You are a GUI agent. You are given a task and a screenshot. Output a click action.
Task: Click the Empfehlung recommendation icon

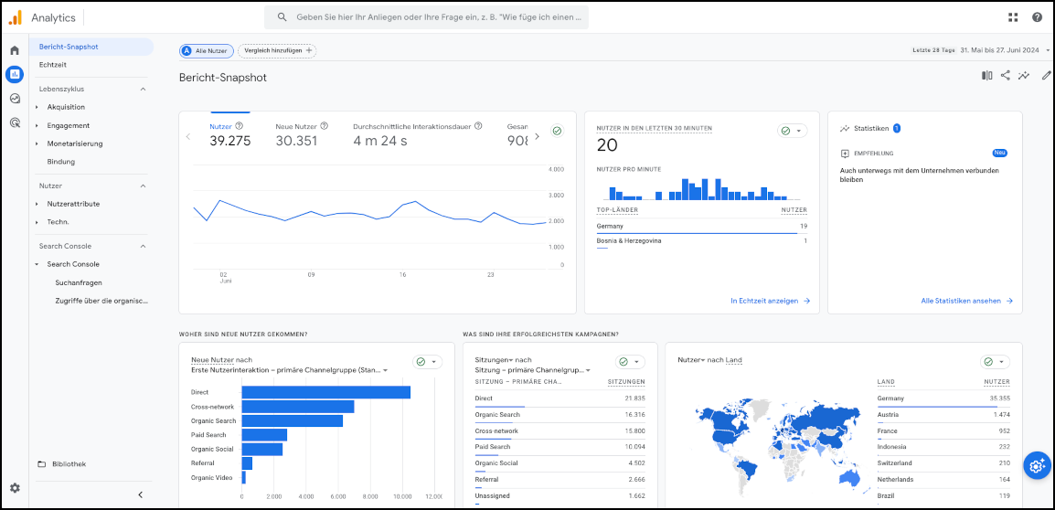[x=845, y=154]
